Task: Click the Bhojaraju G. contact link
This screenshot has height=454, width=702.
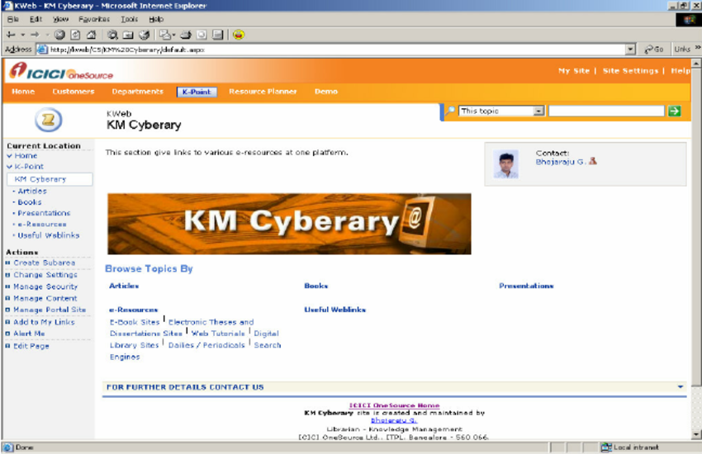Action: pyautogui.click(x=561, y=162)
